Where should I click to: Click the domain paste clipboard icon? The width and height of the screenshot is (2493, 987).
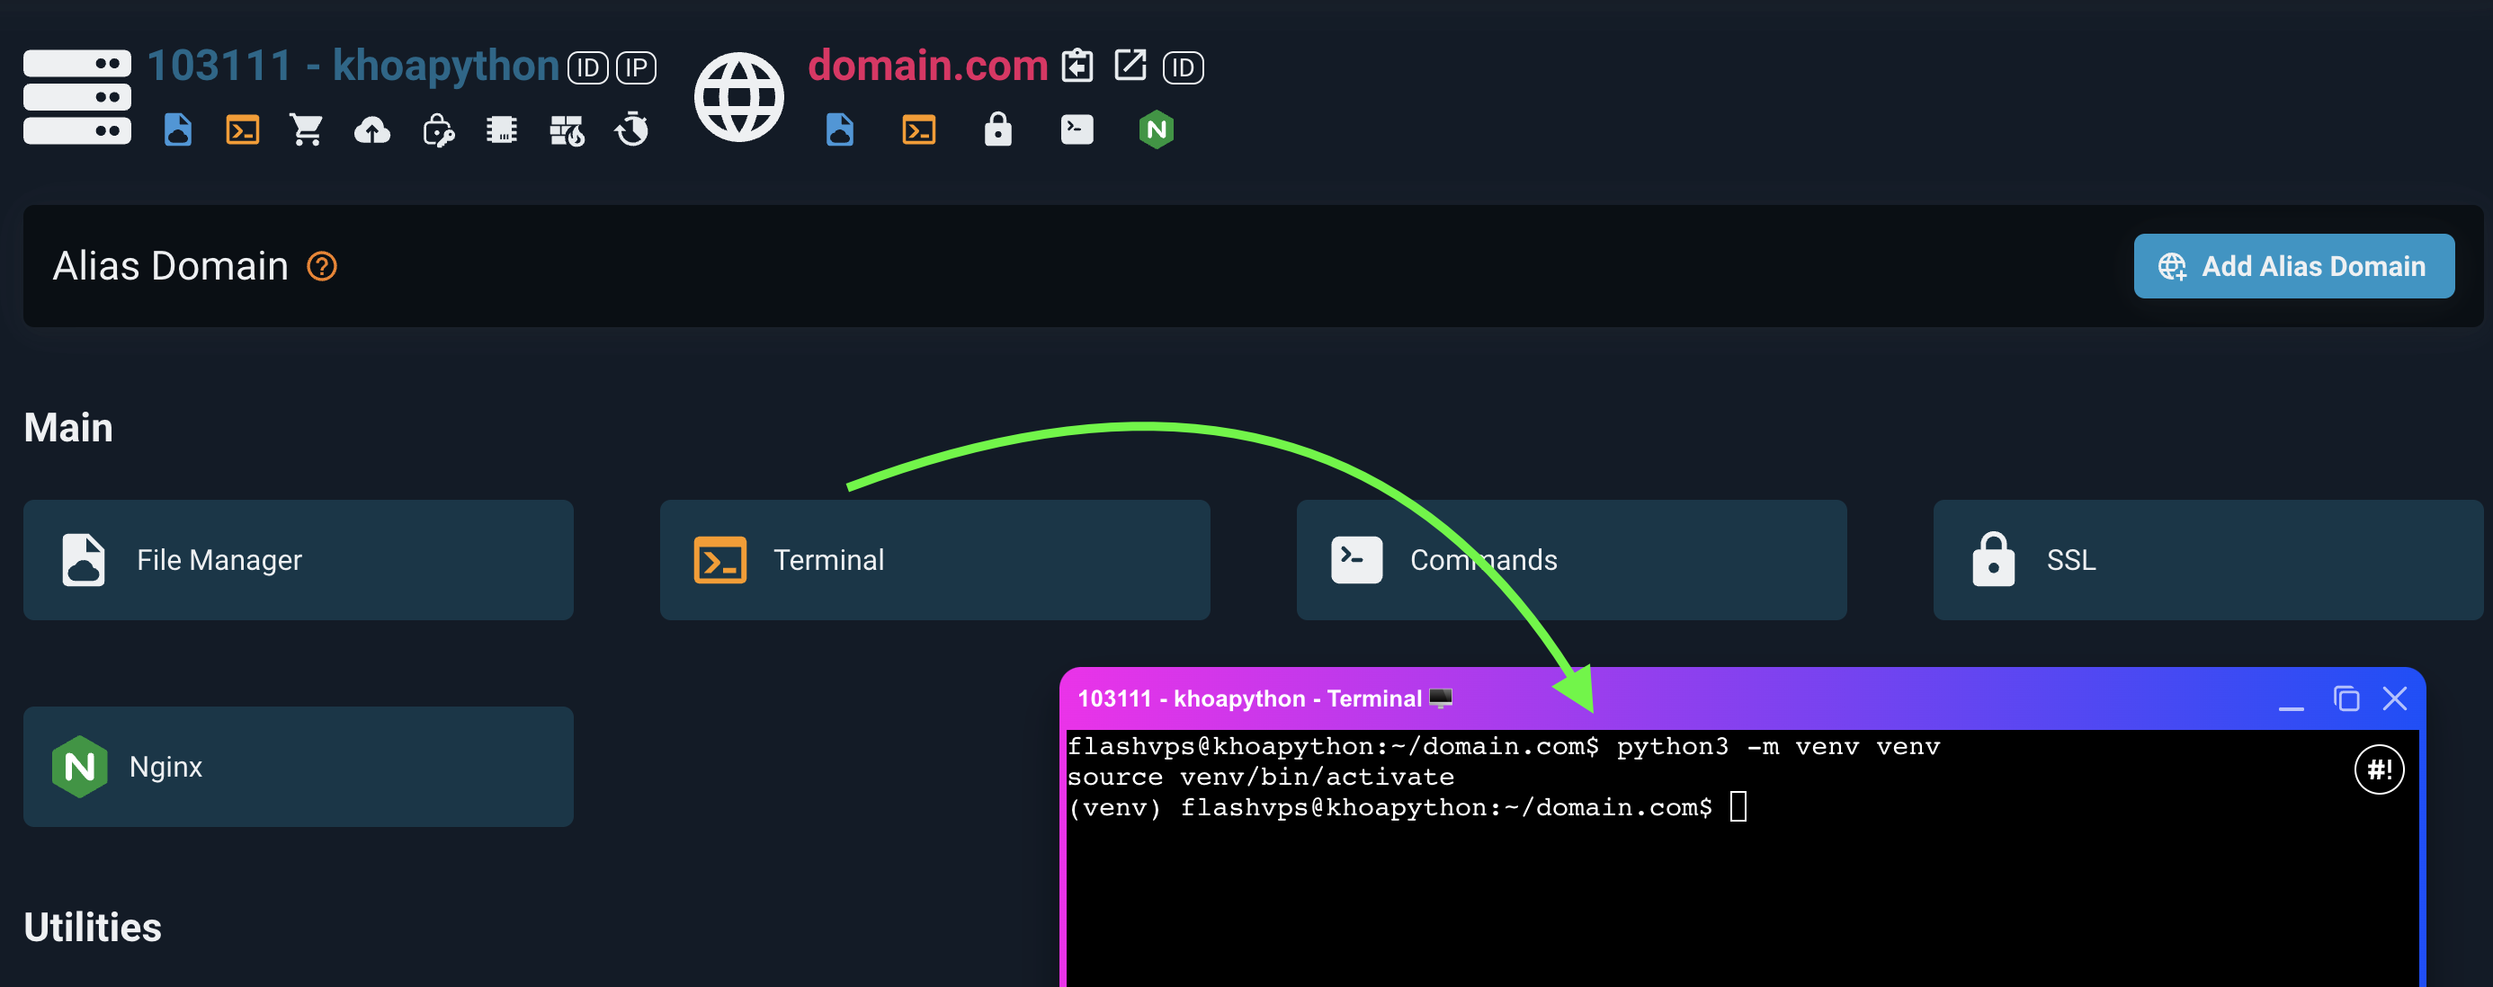point(1077,66)
